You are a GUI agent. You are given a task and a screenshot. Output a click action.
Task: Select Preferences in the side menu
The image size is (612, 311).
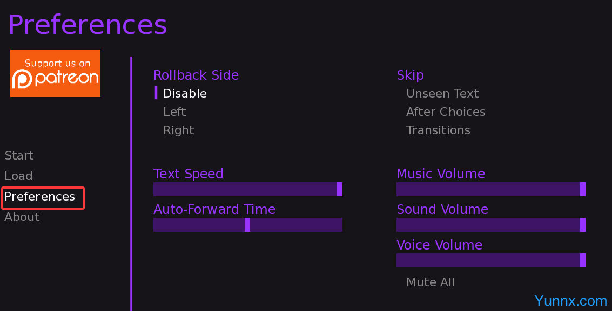(x=40, y=197)
